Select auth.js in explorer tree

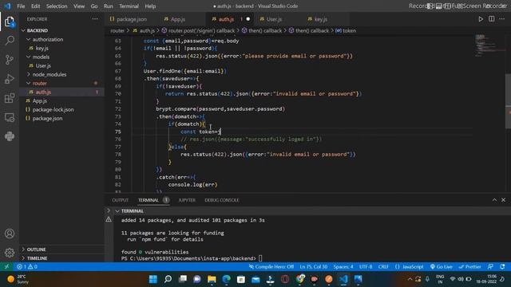[x=62, y=92]
